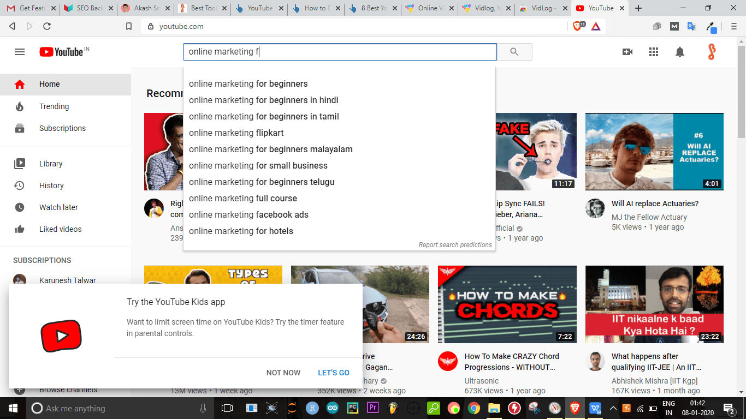This screenshot has width=746, height=419.
Task: Select suggestion 'online marketing flipkart'
Action: click(339, 133)
